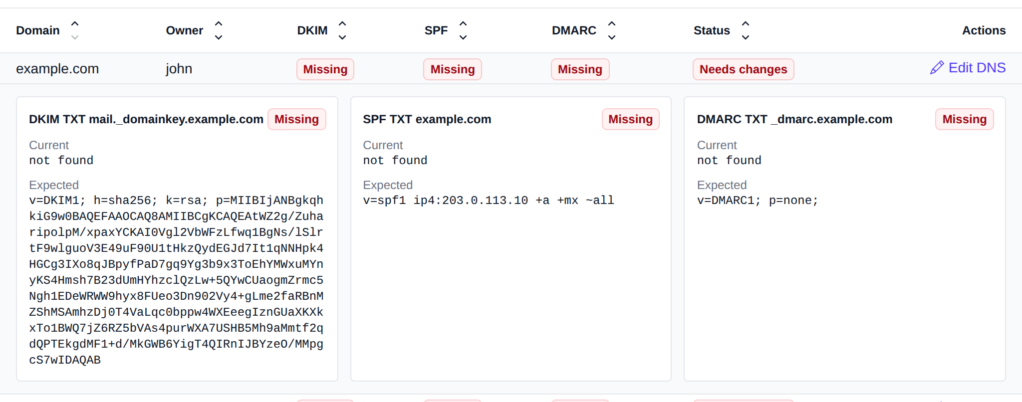
Task: Click the Missing badge in the DMARC column
Action: 580,69
